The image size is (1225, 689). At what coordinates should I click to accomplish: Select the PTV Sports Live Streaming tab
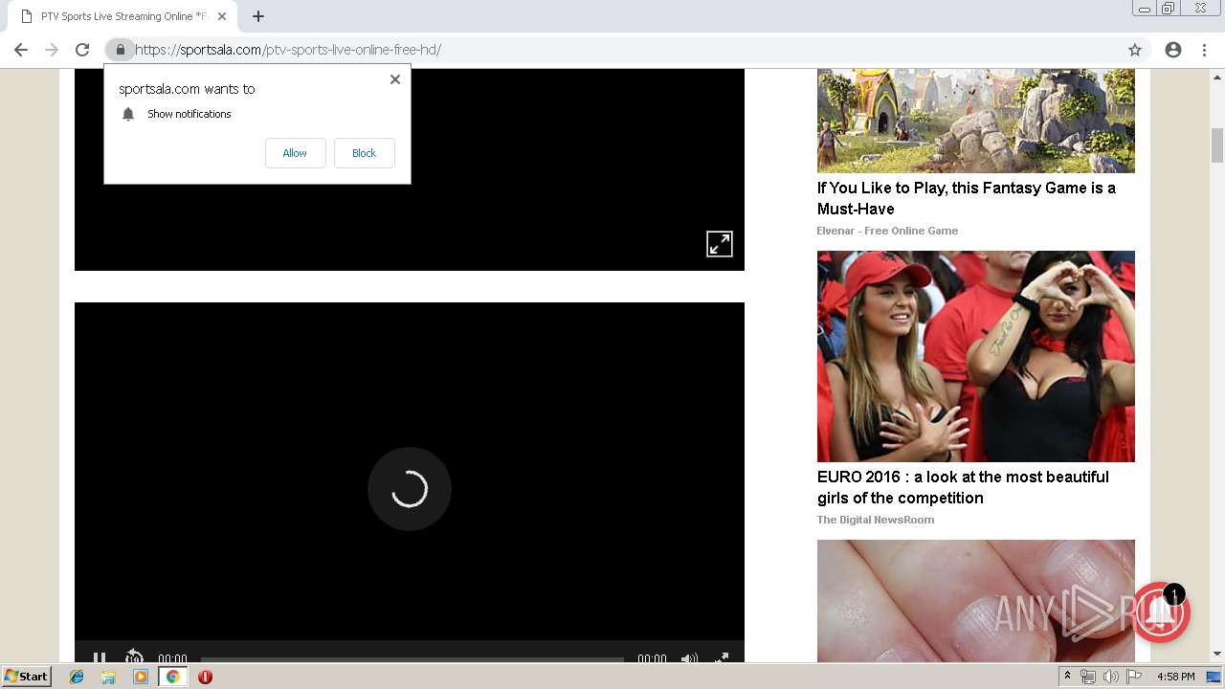click(x=124, y=16)
